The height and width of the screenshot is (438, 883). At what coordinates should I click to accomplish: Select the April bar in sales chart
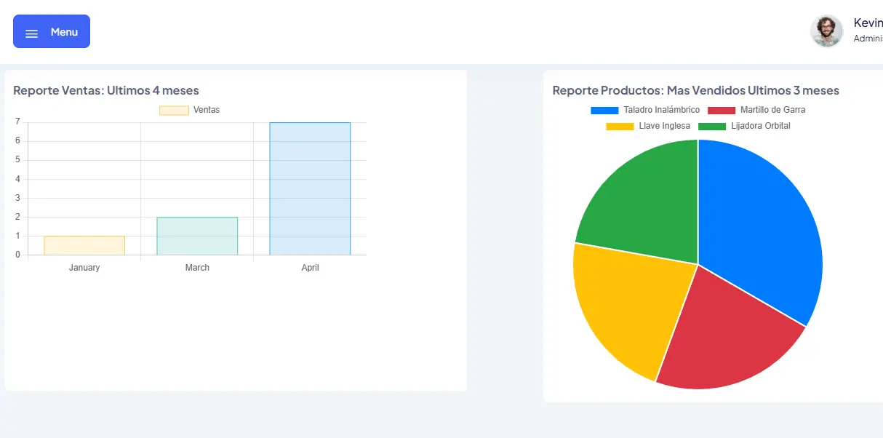tap(310, 188)
